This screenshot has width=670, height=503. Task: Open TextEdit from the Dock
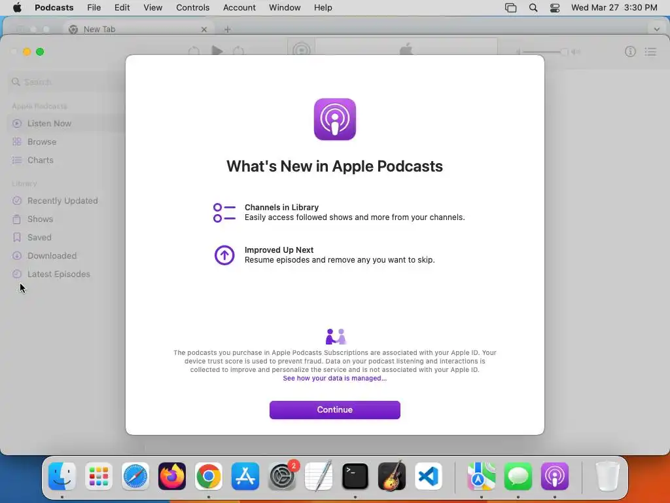(319, 476)
